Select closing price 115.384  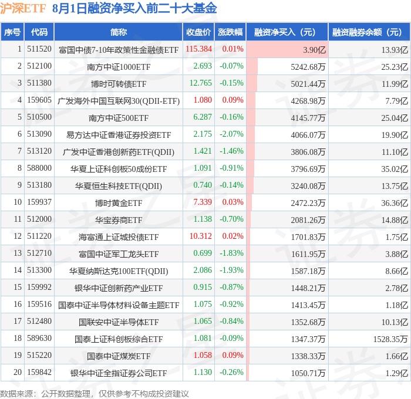198,49
